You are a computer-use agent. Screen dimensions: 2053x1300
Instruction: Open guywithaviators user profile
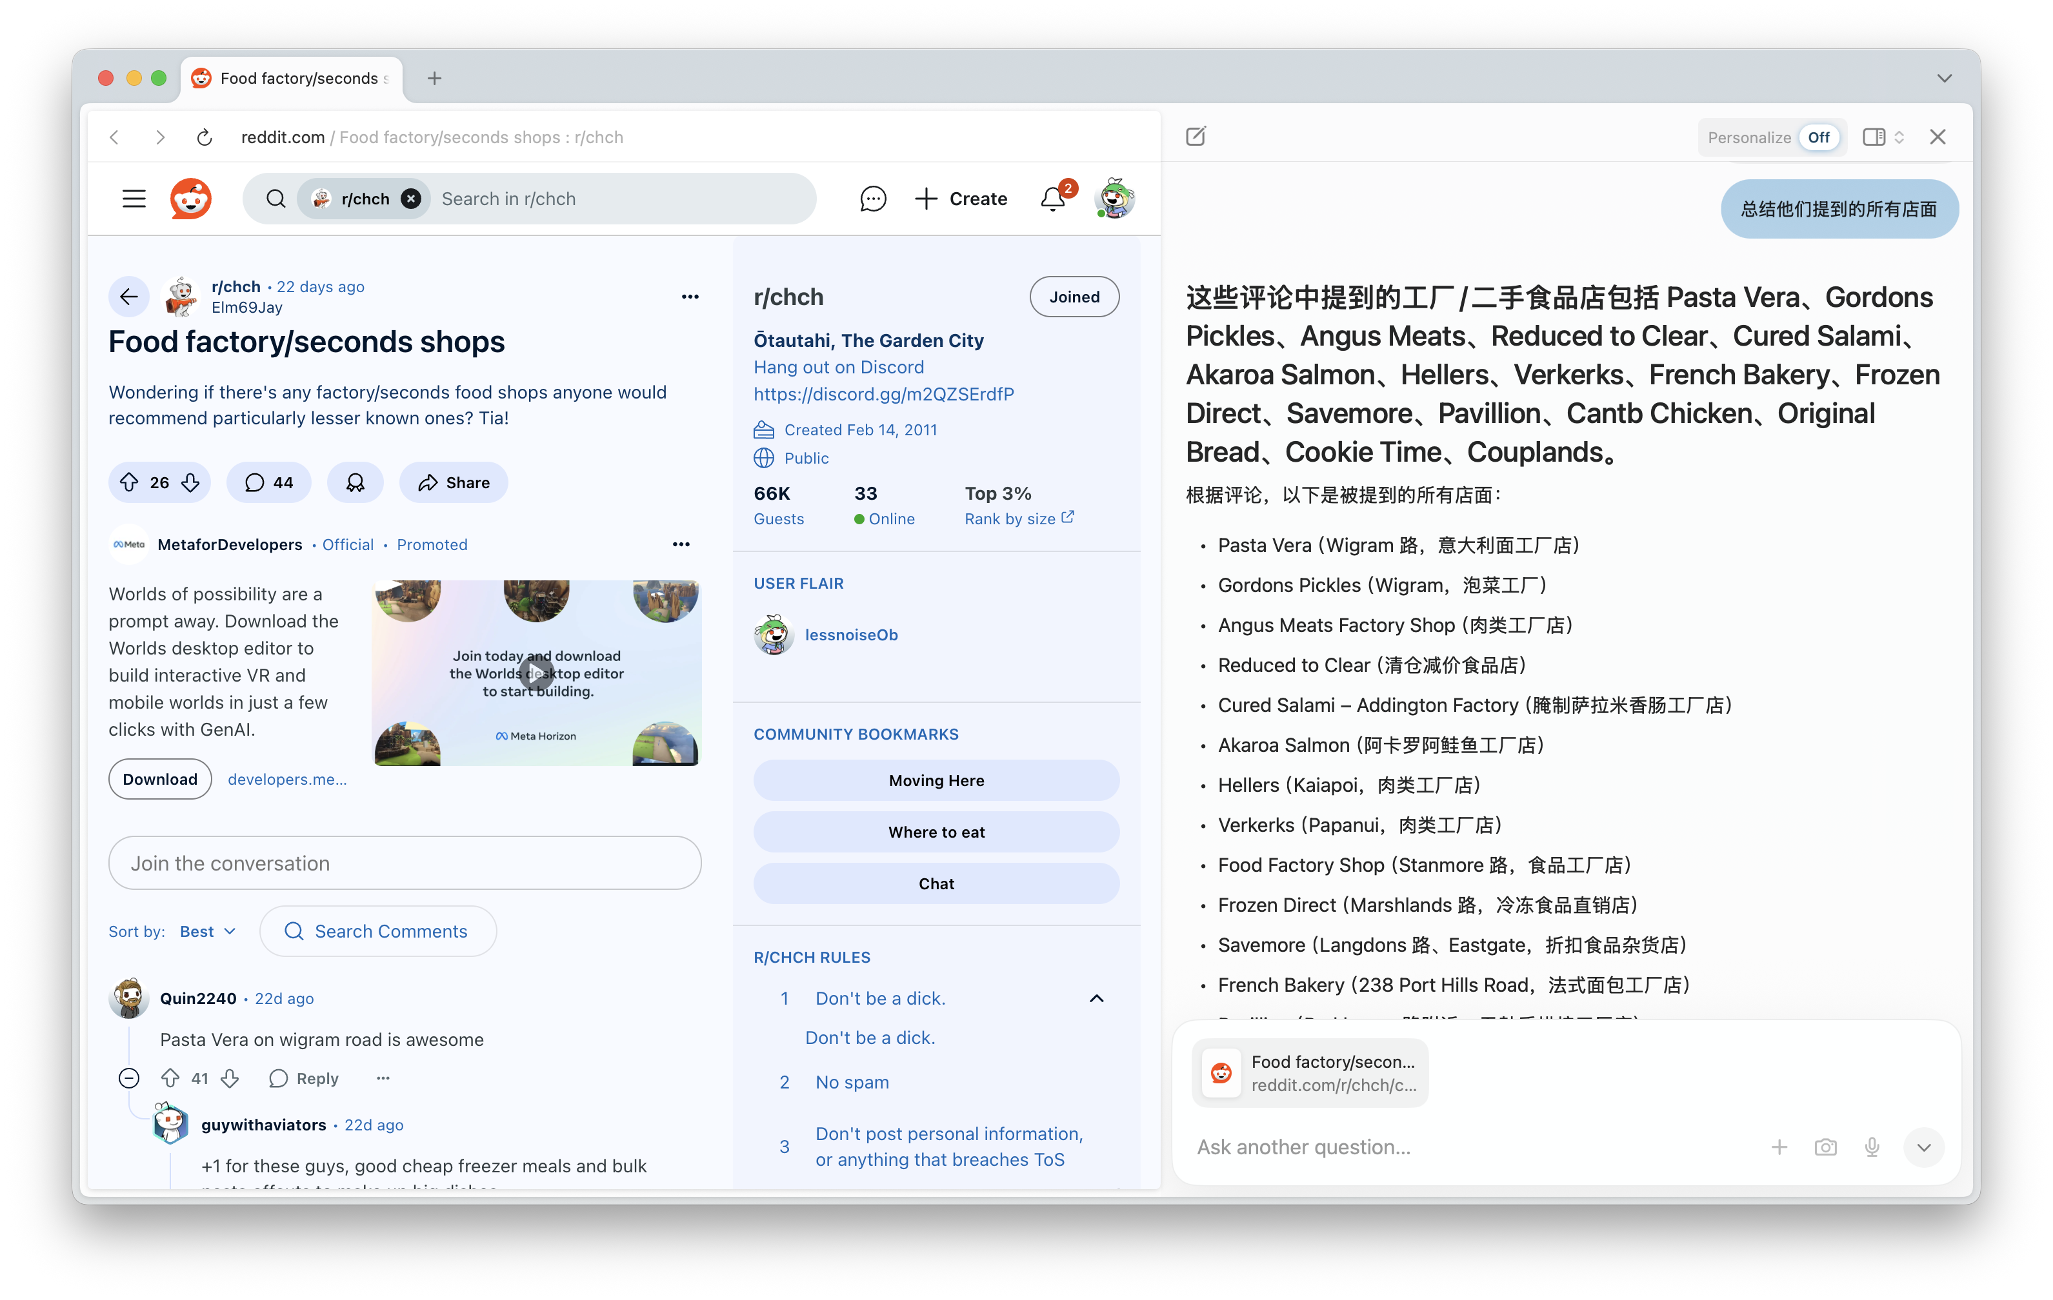263,1125
